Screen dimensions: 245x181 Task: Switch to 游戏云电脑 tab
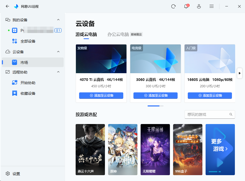86,34
